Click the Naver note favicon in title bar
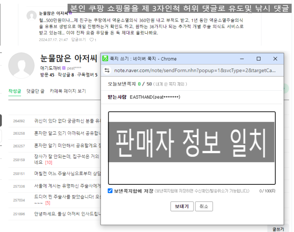This screenshot has width=294, height=232. 105,59
